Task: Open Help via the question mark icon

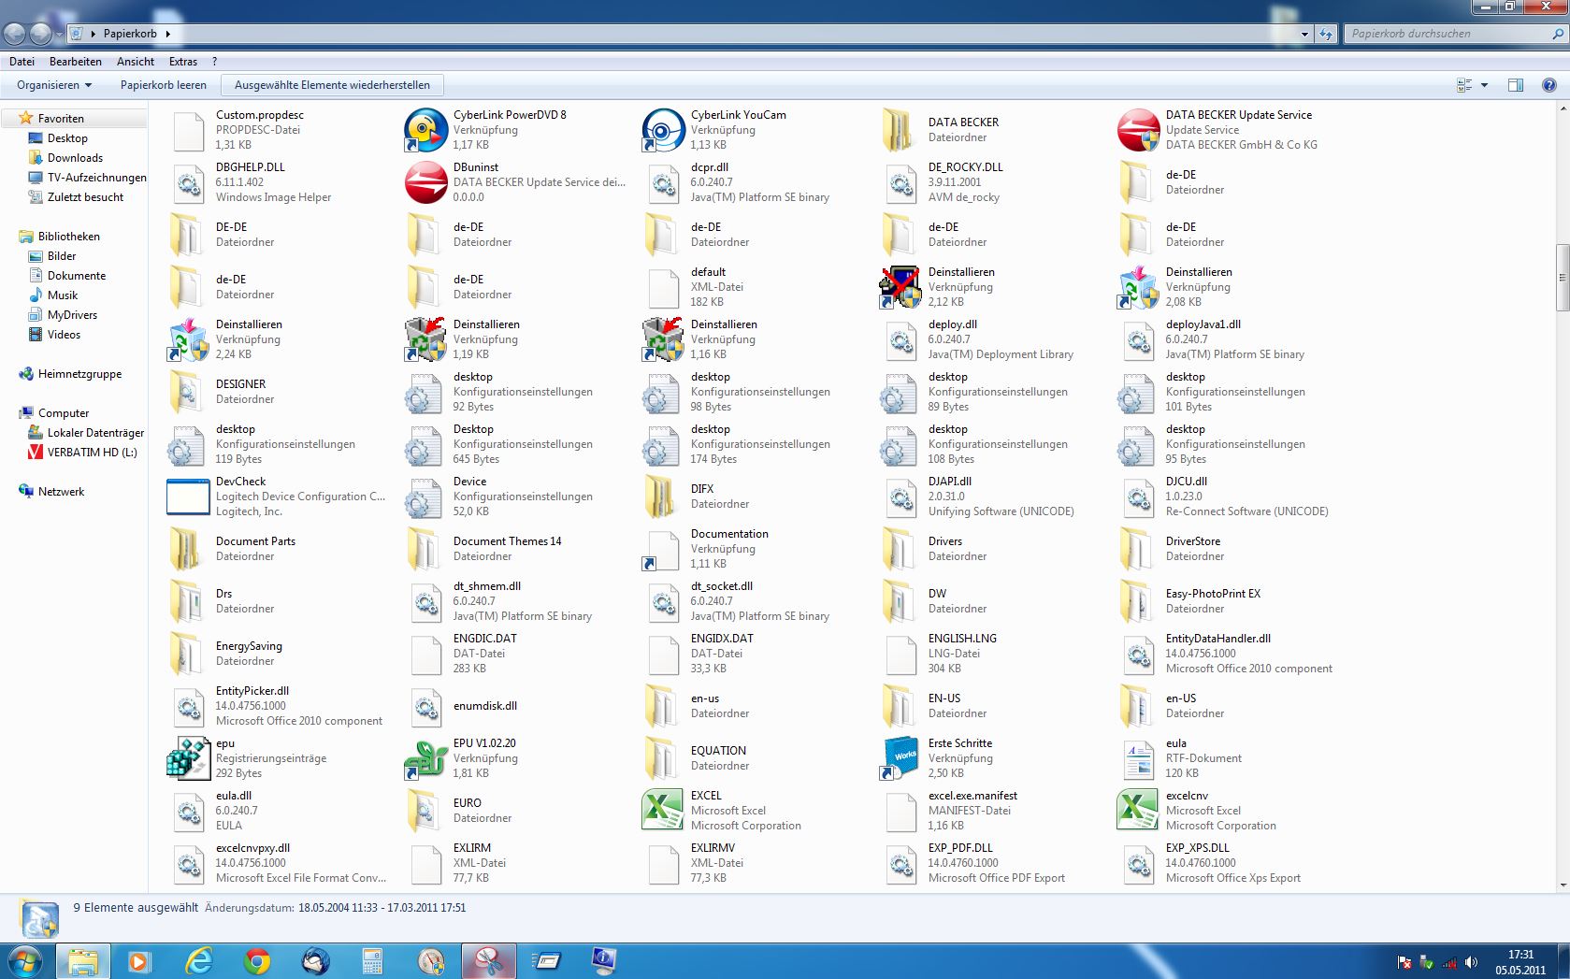Action: pyautogui.click(x=1548, y=85)
